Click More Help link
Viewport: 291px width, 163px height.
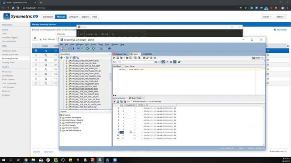coord(281,30)
